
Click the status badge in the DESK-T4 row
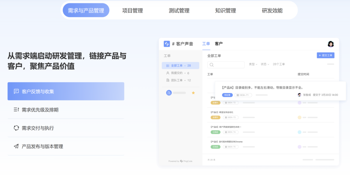[215, 132]
